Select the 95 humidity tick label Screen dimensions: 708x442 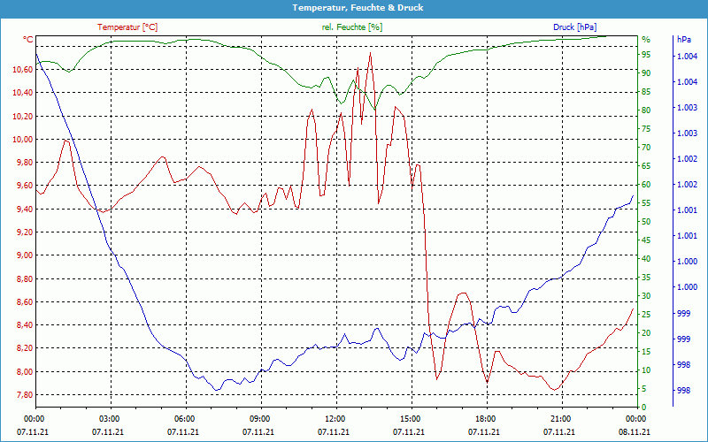click(x=646, y=55)
